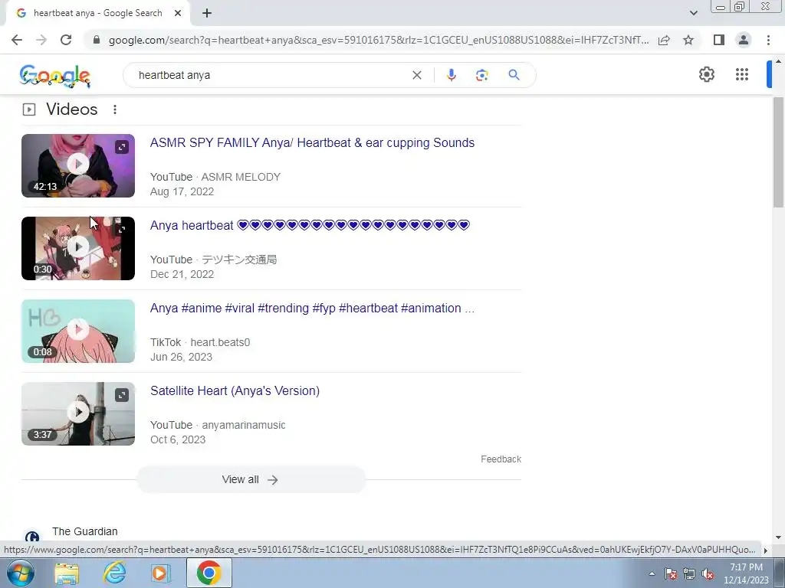Open Anya #anime #viral TikTok link

tap(313, 308)
